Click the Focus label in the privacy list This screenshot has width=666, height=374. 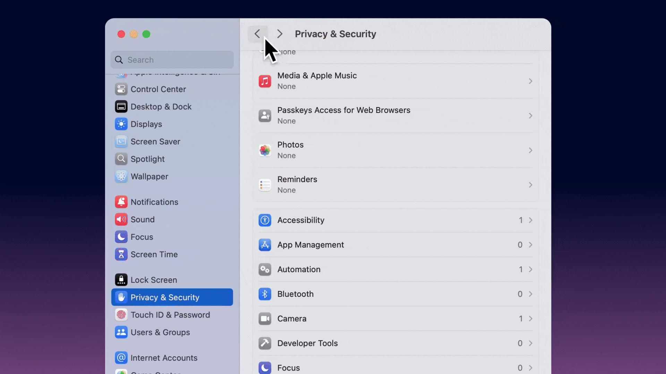[x=289, y=368]
